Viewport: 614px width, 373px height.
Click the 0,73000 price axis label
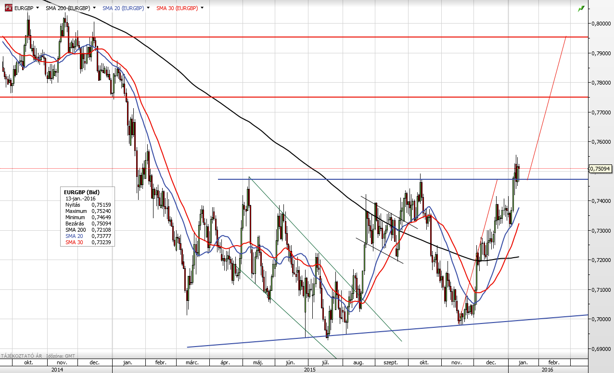pyautogui.click(x=601, y=231)
